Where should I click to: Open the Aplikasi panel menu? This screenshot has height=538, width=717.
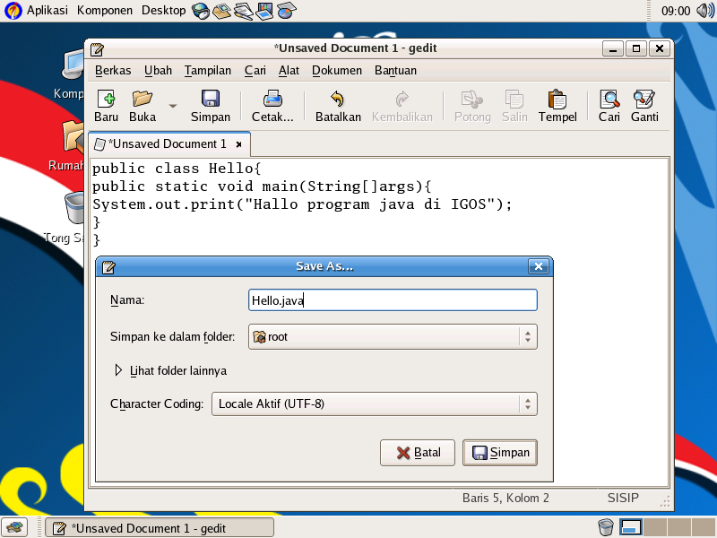[48, 10]
